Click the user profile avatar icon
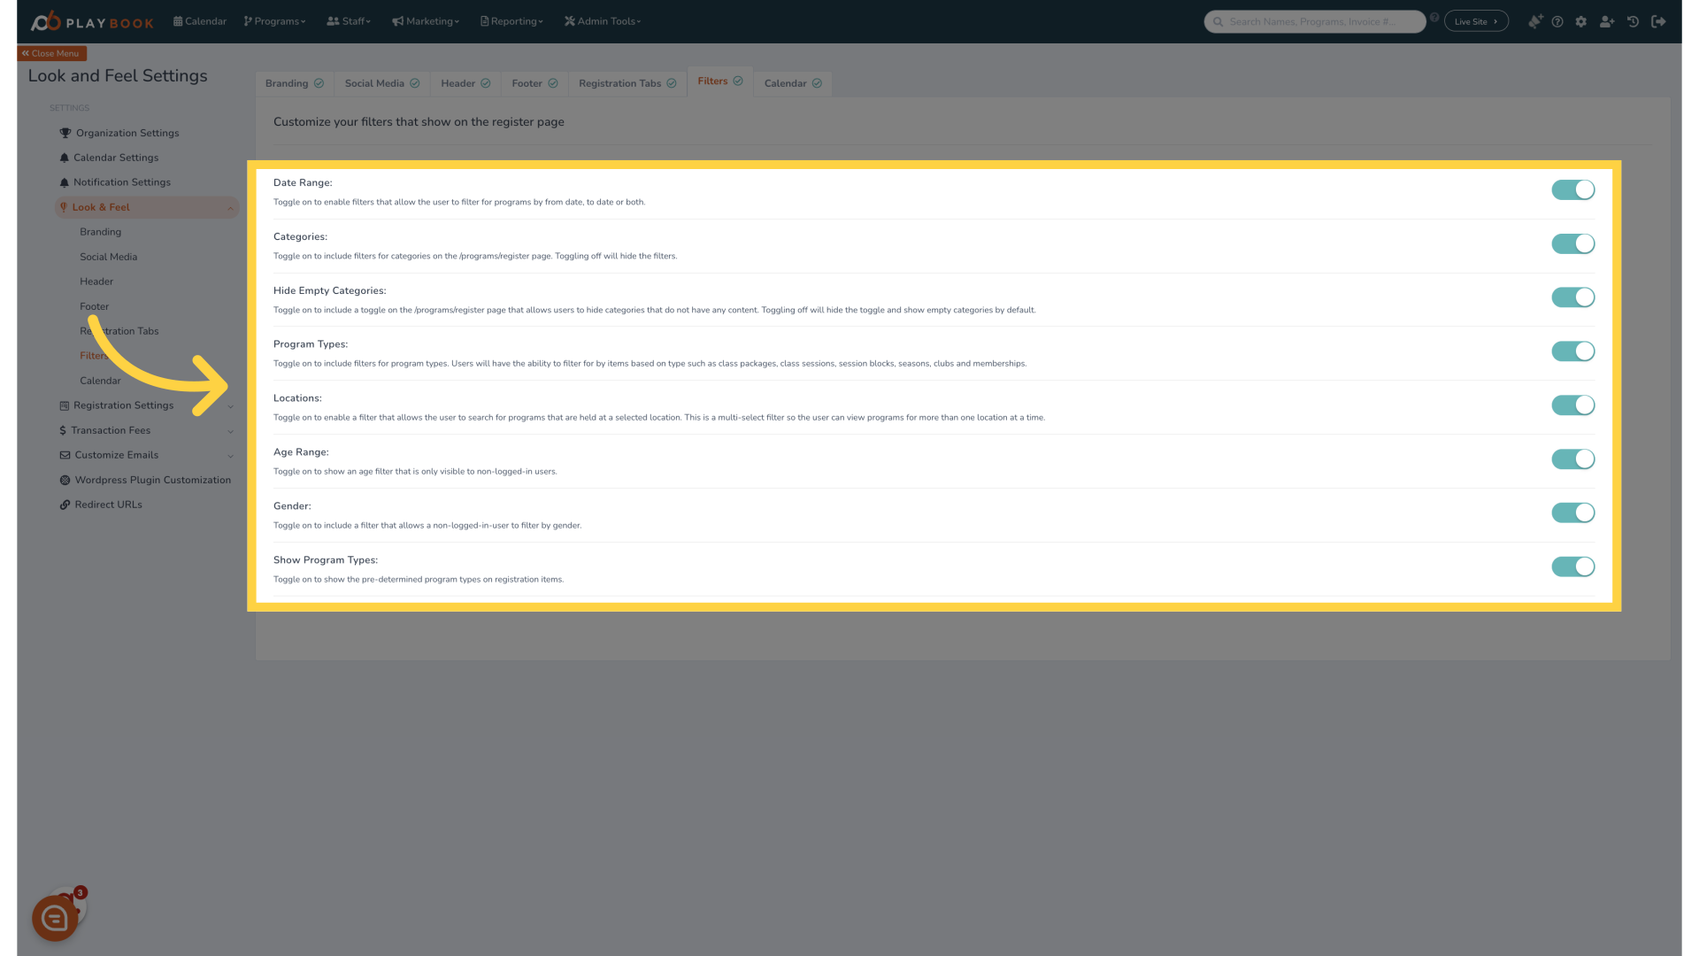The height and width of the screenshot is (956, 1699). [1607, 21]
